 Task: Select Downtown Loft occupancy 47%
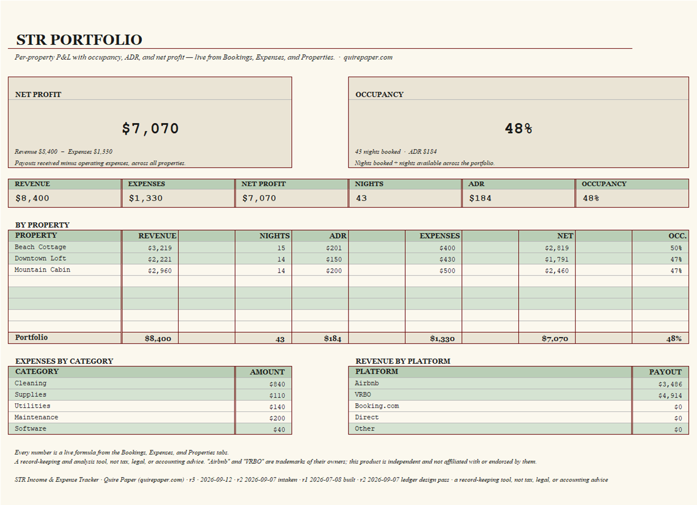point(676,260)
